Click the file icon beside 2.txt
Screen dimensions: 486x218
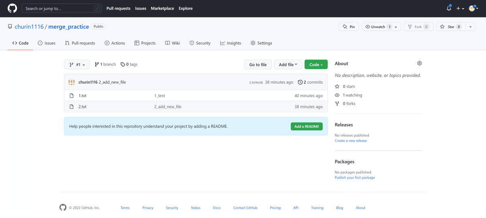coord(72,107)
